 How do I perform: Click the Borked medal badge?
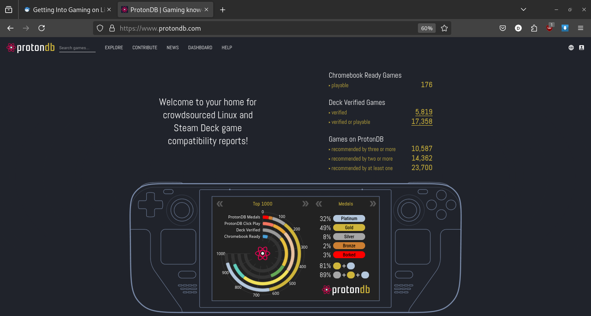[349, 255]
